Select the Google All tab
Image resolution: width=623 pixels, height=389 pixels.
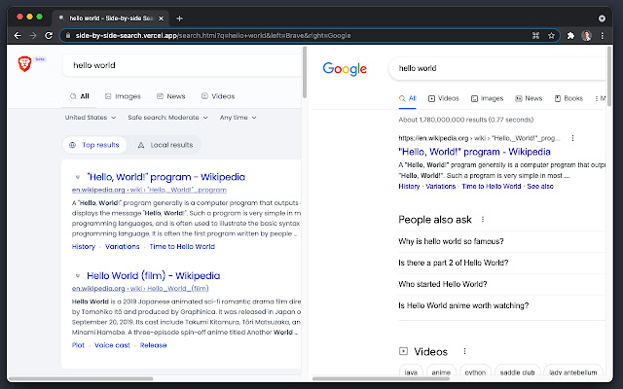tap(408, 98)
